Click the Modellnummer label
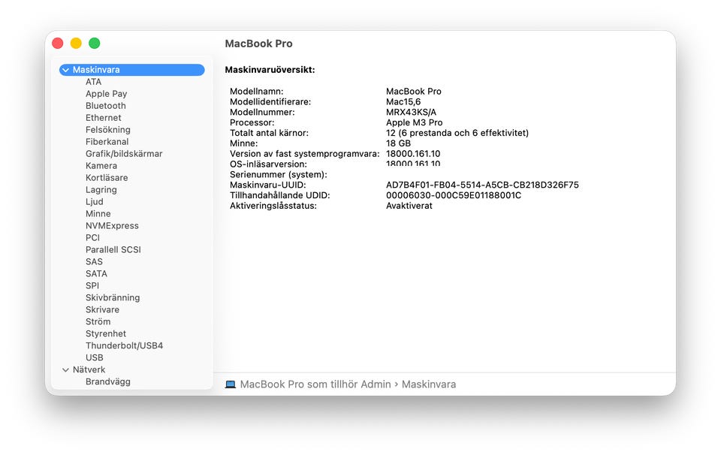The height and width of the screenshot is (455, 721). [x=262, y=112]
